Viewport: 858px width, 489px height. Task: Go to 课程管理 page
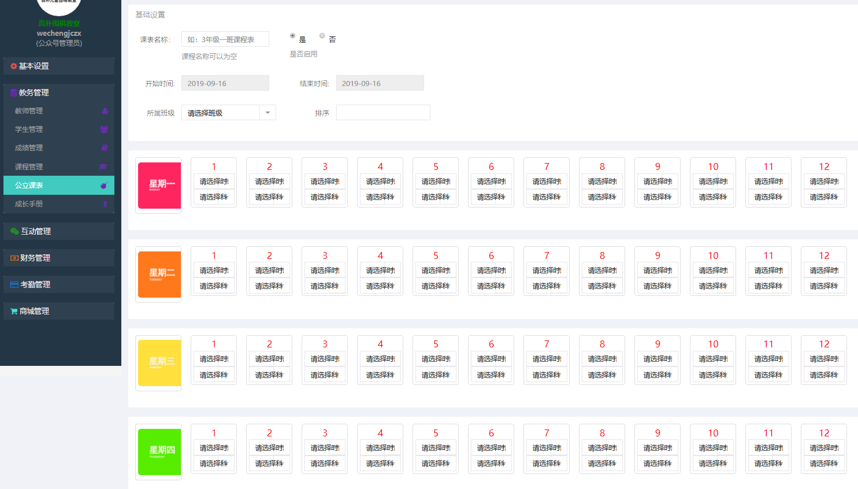click(x=59, y=166)
